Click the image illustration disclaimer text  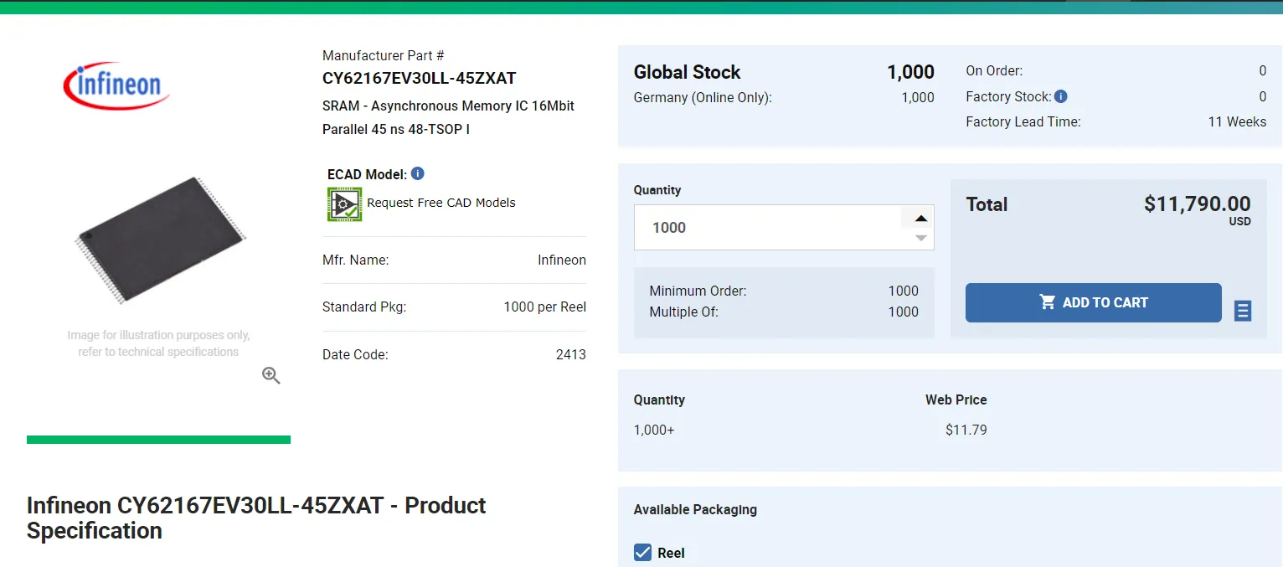click(158, 343)
